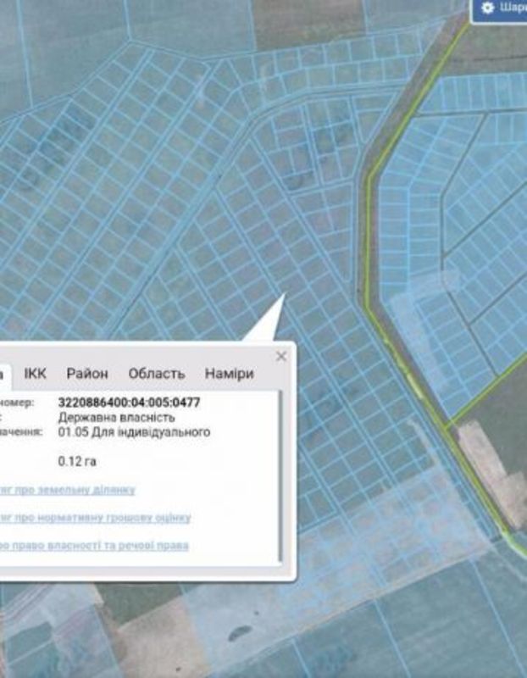Open the Район tab

pyautogui.click(x=87, y=374)
